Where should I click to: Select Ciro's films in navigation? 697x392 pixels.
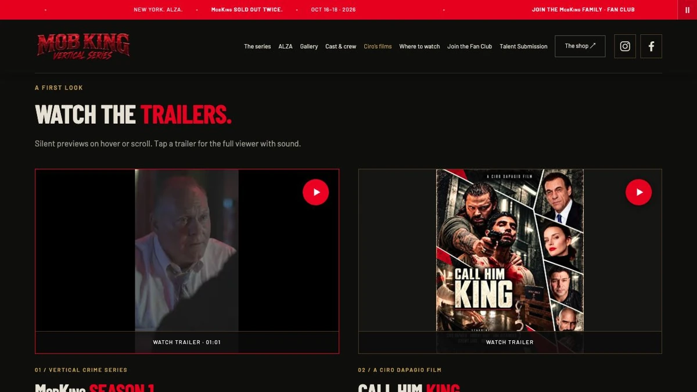click(x=378, y=46)
